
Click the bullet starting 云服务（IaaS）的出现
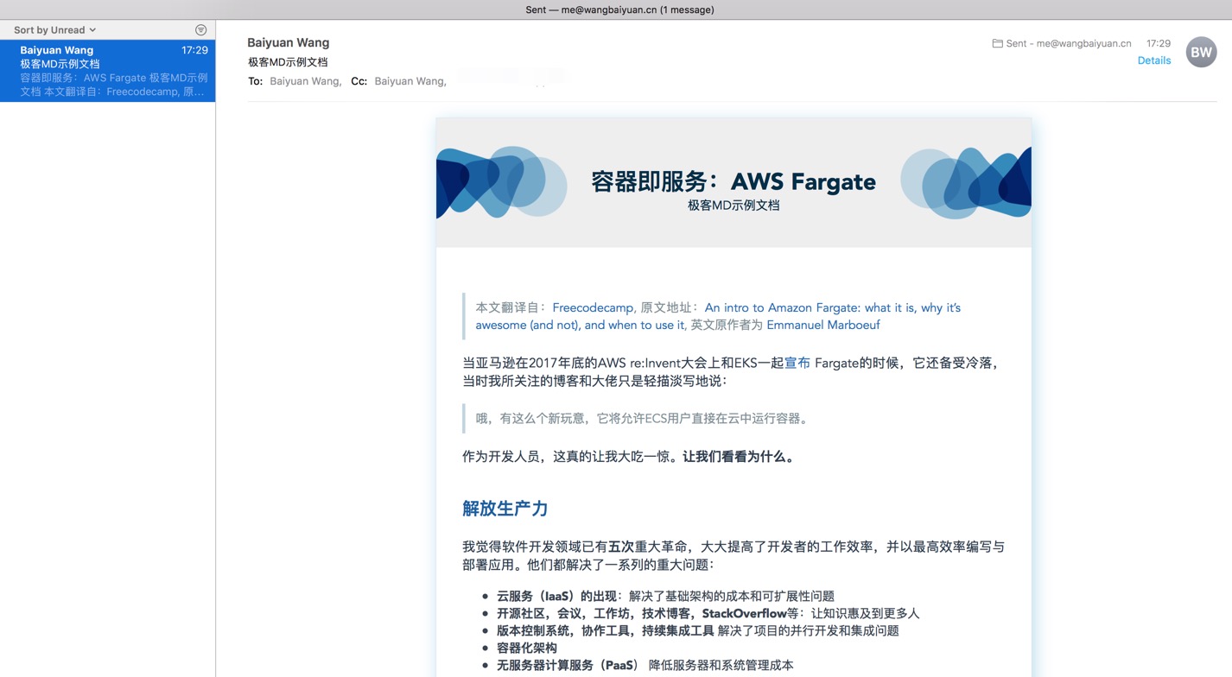point(665,596)
